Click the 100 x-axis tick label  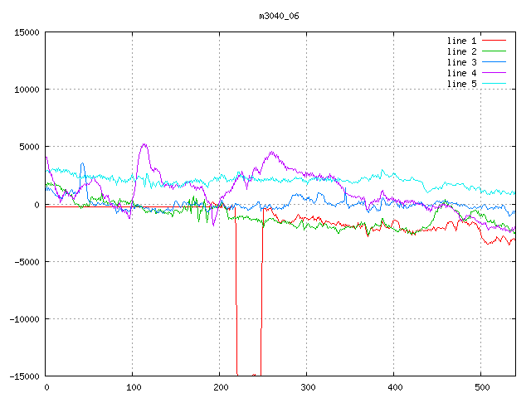pyautogui.click(x=133, y=387)
